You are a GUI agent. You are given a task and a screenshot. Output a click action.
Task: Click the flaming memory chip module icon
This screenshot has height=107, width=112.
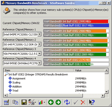point(7,11)
